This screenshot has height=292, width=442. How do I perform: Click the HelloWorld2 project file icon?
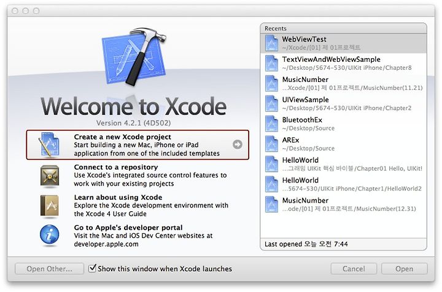[271, 184]
